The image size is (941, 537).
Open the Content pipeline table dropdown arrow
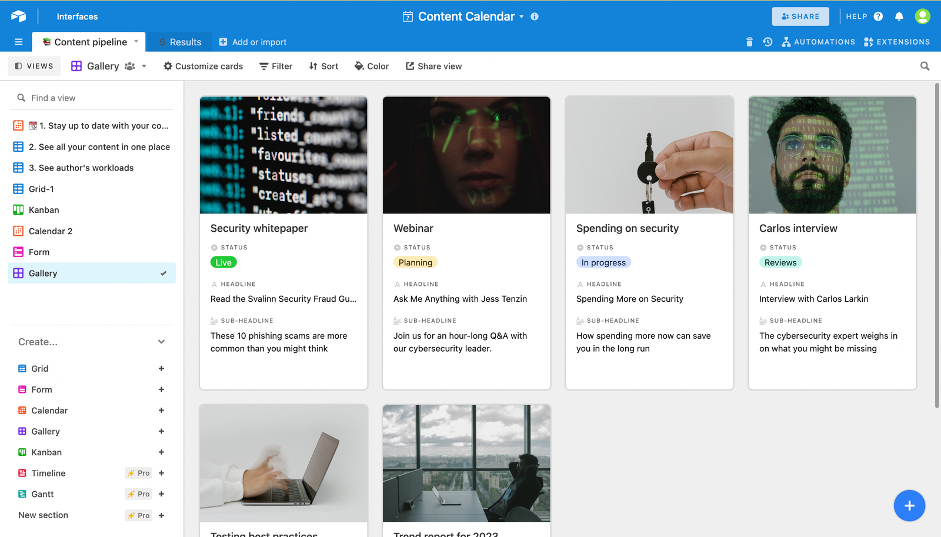click(x=136, y=42)
